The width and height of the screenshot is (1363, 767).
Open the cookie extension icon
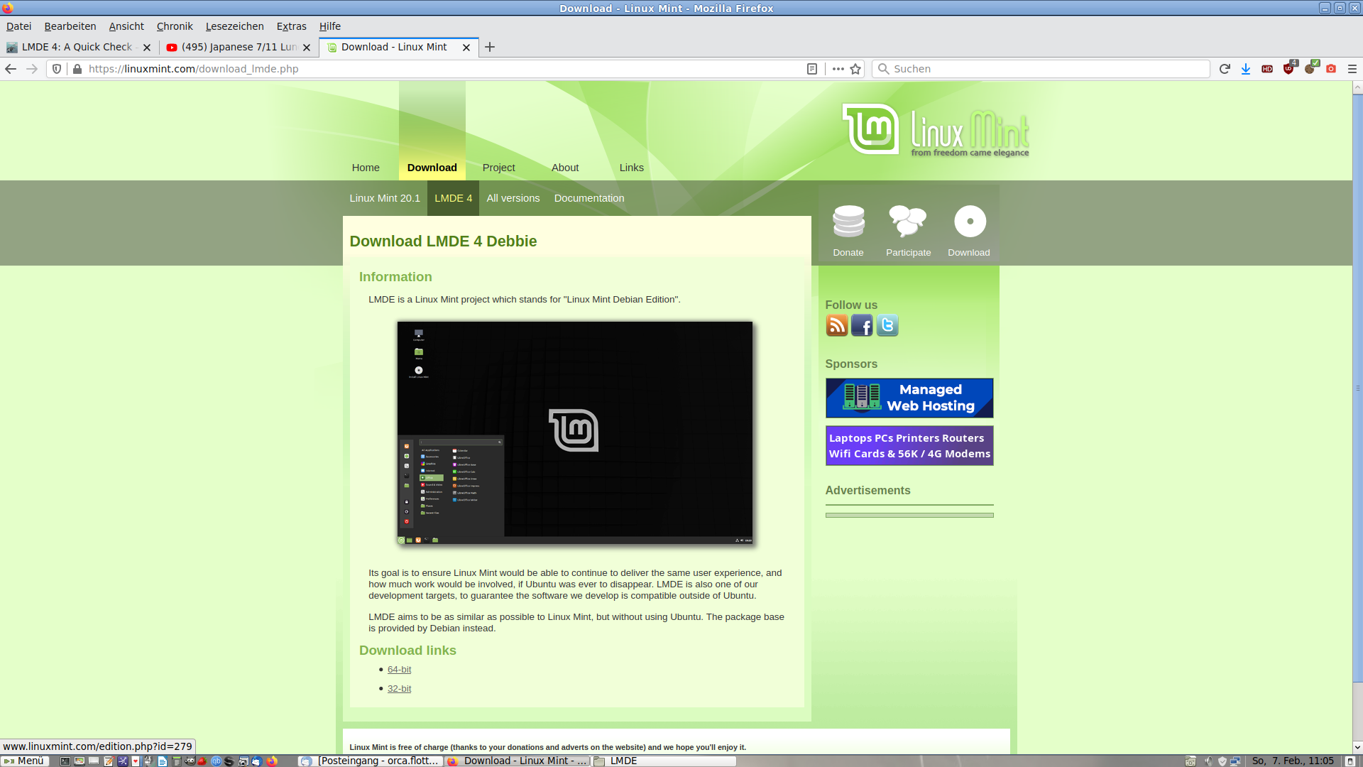[x=1310, y=68]
